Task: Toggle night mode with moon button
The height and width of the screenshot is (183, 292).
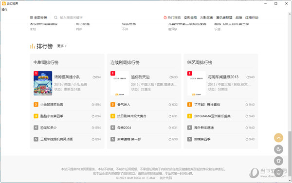Action: (x=278, y=149)
